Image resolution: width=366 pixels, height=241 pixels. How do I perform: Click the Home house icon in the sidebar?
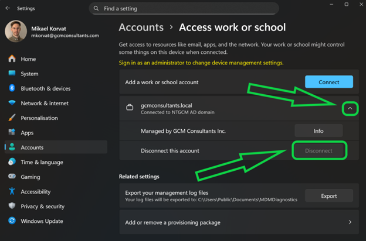[x=12, y=58]
